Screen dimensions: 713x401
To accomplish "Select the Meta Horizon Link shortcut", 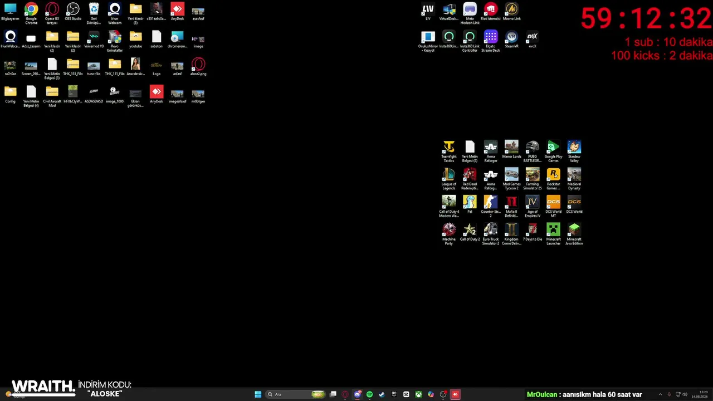I will pos(470,13).
